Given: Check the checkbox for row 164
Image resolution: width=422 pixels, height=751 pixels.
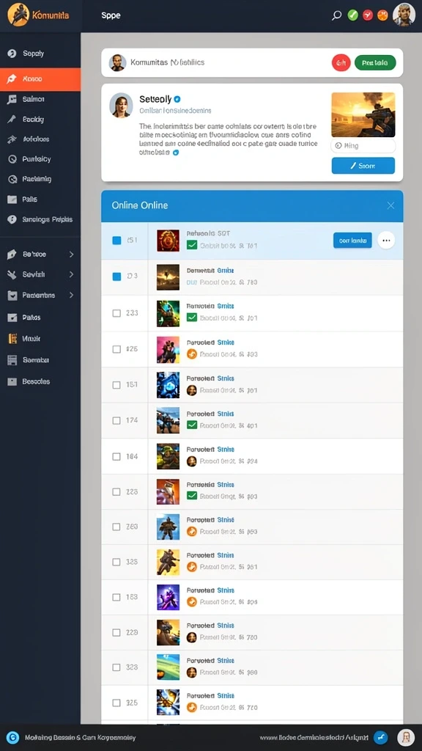Looking at the screenshot, I should click(116, 456).
